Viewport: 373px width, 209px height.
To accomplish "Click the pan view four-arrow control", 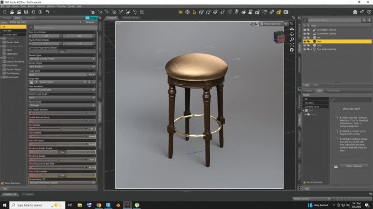I will [x=292, y=34].
